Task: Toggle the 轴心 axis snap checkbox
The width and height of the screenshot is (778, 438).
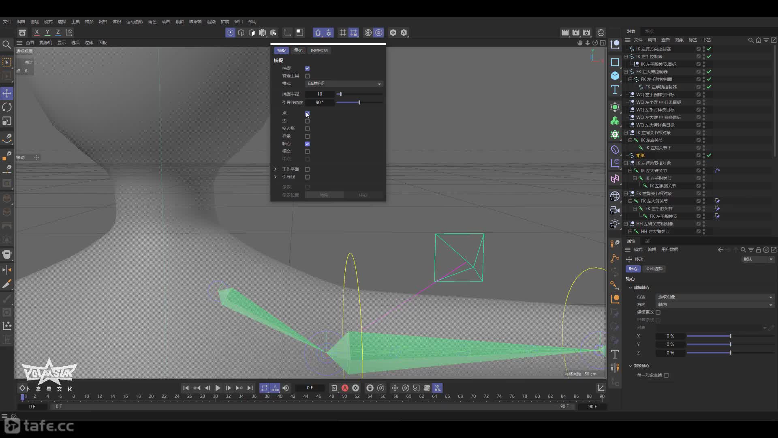Action: coord(307,144)
